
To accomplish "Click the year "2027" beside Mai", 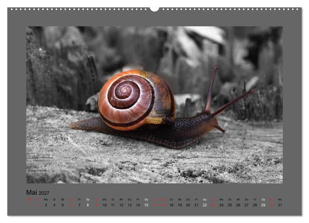I will 44,193.
